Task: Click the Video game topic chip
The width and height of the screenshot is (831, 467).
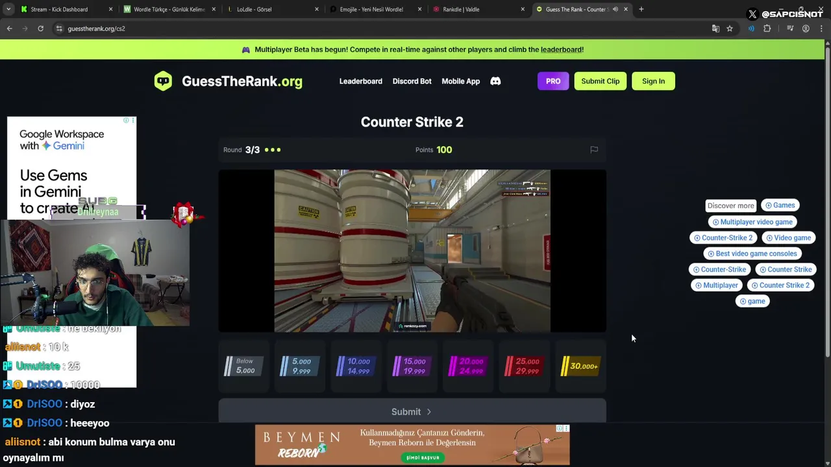Action: tap(788, 238)
